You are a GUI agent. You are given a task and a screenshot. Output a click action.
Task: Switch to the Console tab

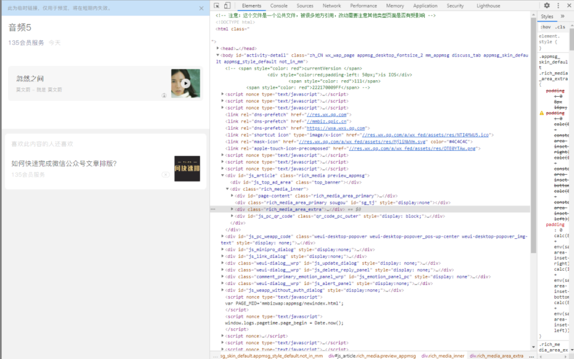pyautogui.click(x=279, y=6)
